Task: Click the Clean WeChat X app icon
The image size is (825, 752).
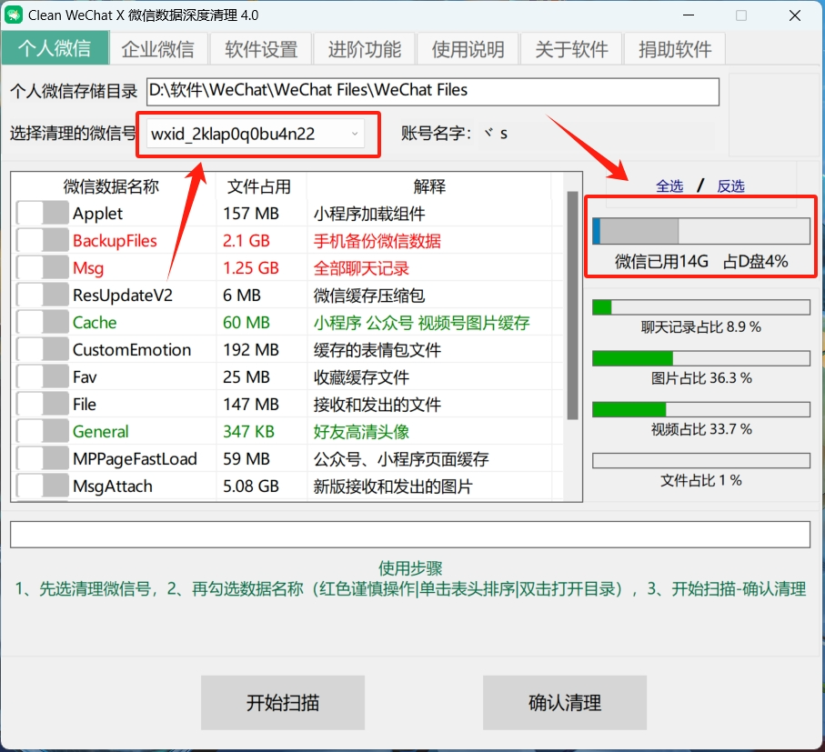Action: (x=13, y=15)
